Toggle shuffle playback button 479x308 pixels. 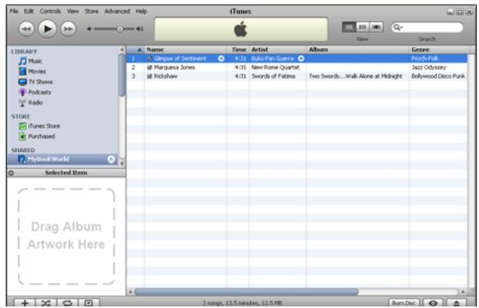(x=46, y=303)
